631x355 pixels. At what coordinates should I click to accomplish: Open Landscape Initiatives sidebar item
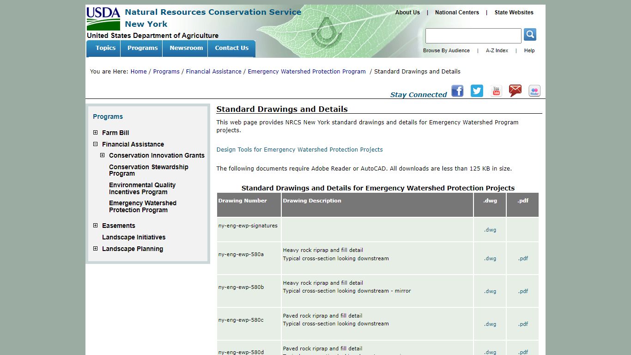point(134,237)
